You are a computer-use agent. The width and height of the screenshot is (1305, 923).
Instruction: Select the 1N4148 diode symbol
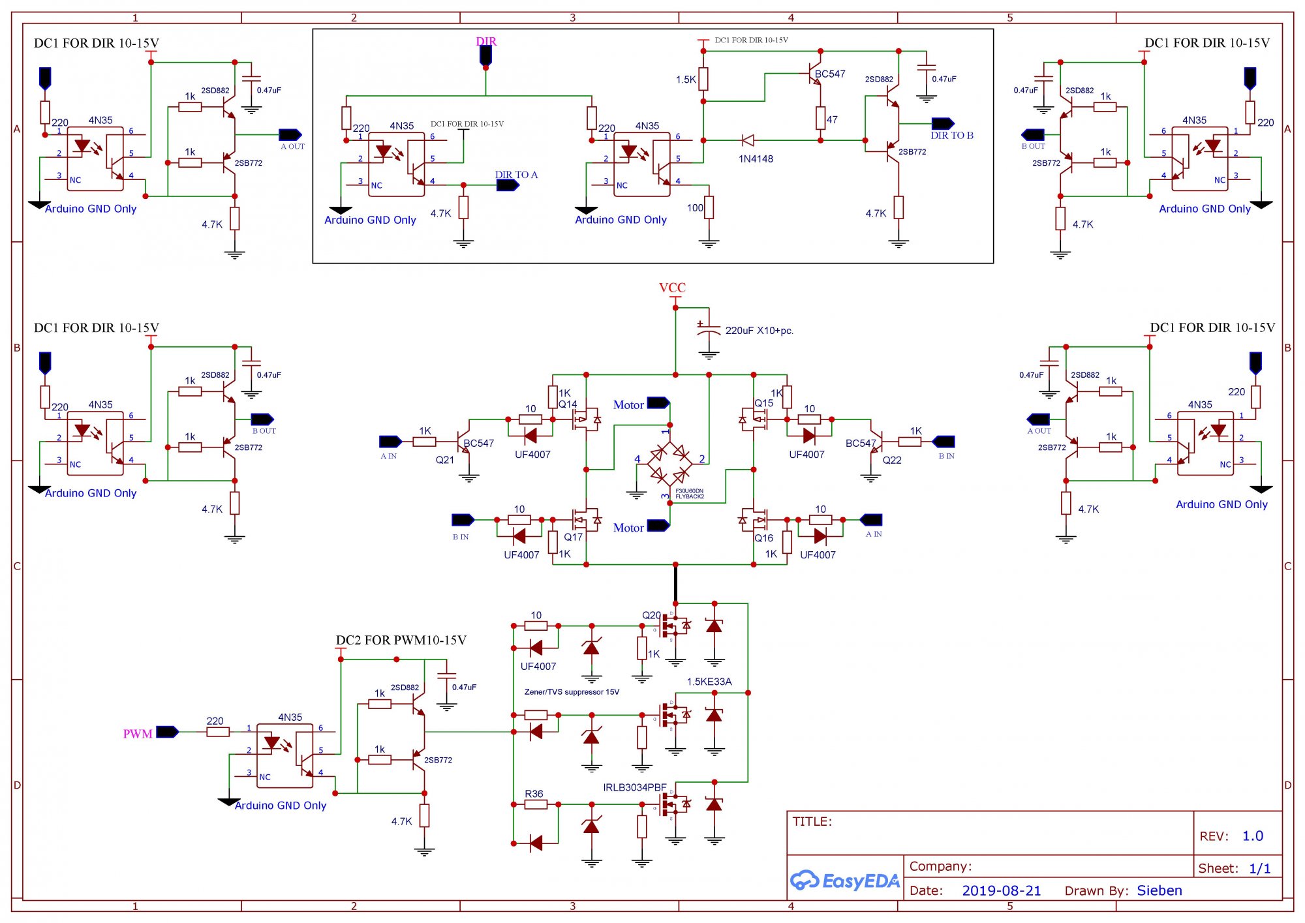pyautogui.click(x=748, y=140)
